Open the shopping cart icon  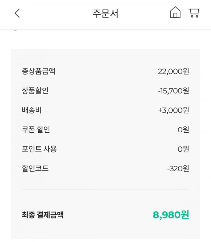click(194, 13)
